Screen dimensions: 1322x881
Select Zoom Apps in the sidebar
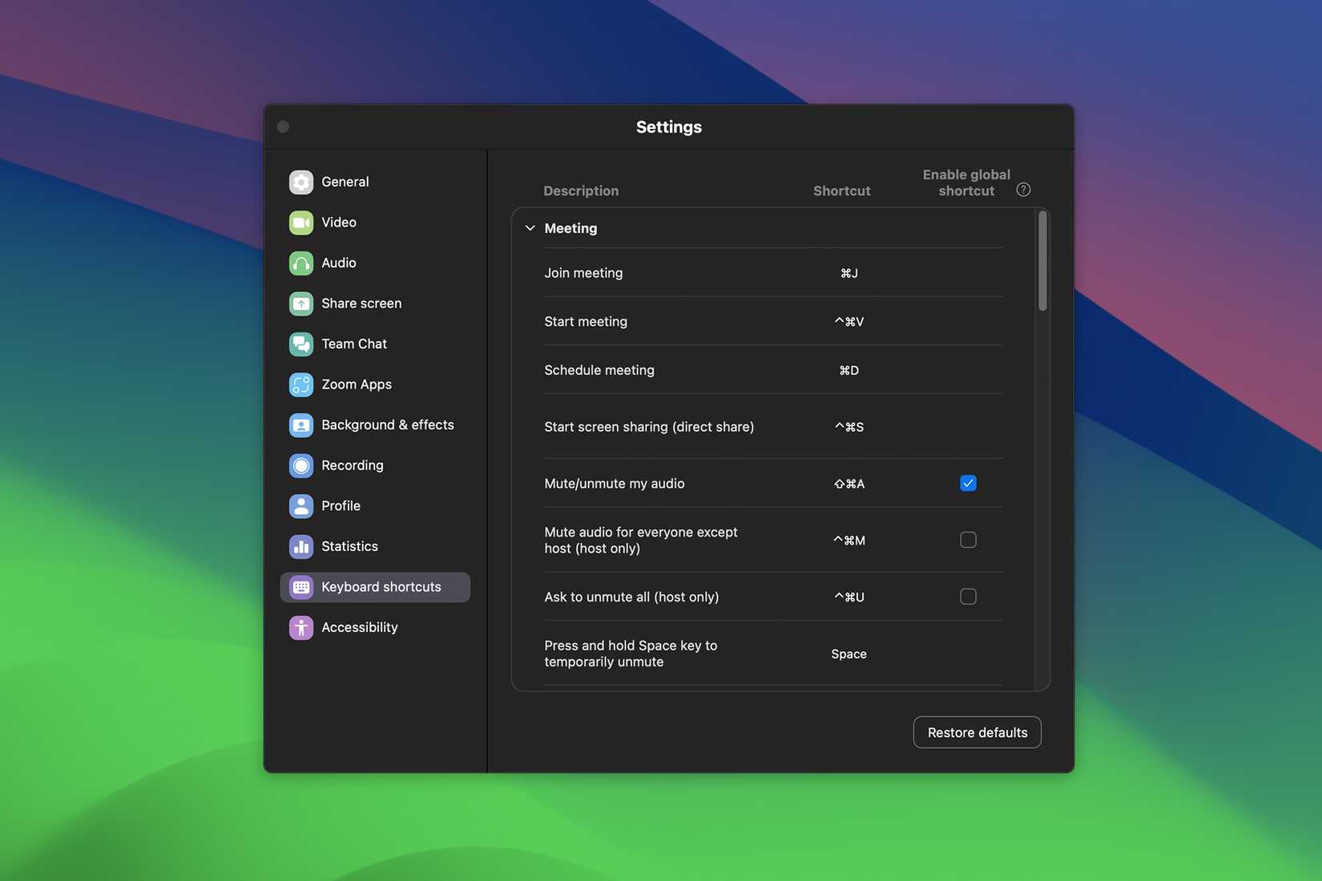[x=375, y=384]
